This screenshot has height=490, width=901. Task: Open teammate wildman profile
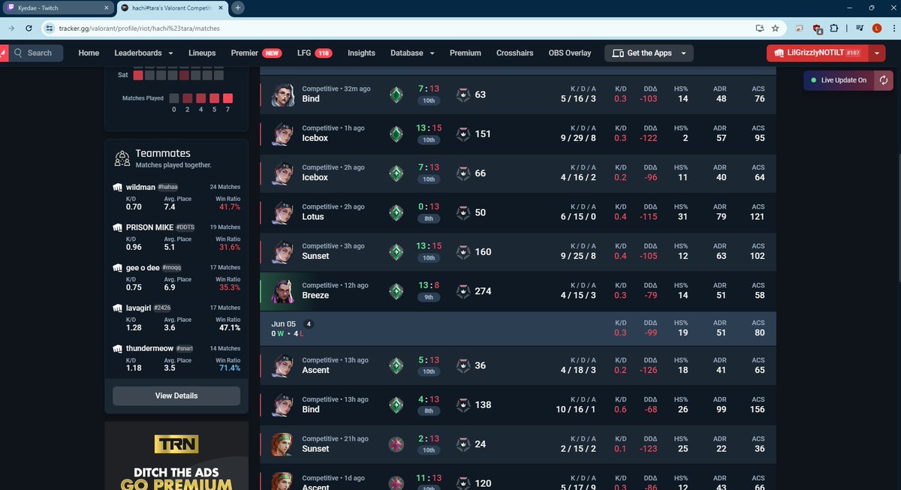click(x=140, y=187)
